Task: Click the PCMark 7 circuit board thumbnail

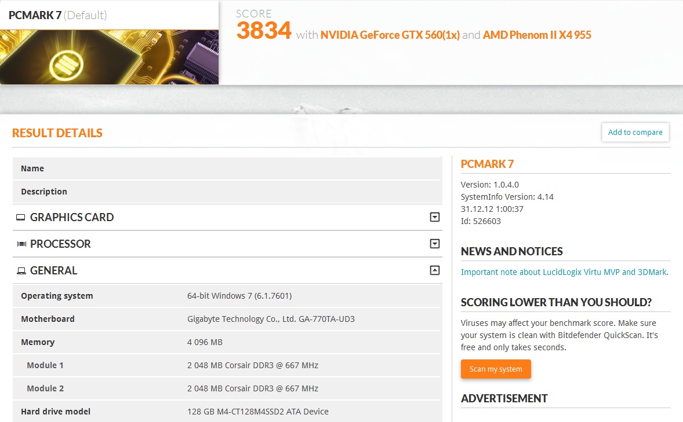Action: tap(110, 57)
